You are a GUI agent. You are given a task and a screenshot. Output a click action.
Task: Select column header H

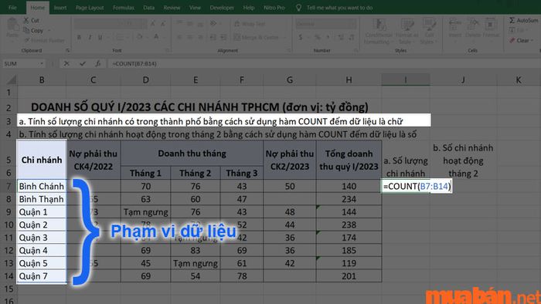tap(349, 80)
